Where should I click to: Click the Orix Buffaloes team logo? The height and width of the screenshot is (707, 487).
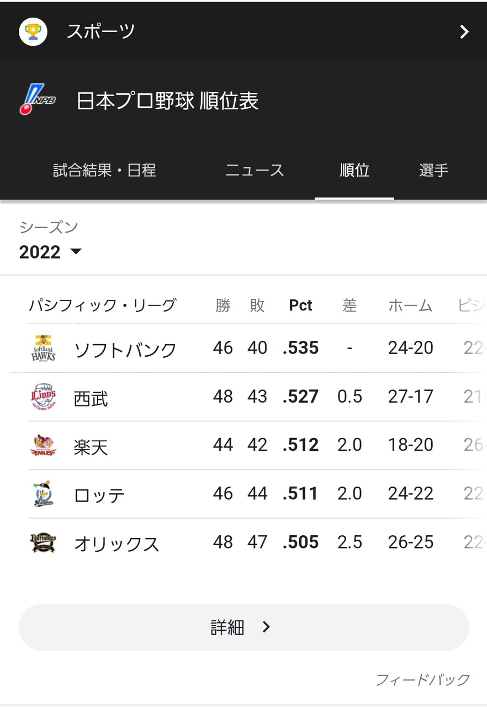coord(43,542)
